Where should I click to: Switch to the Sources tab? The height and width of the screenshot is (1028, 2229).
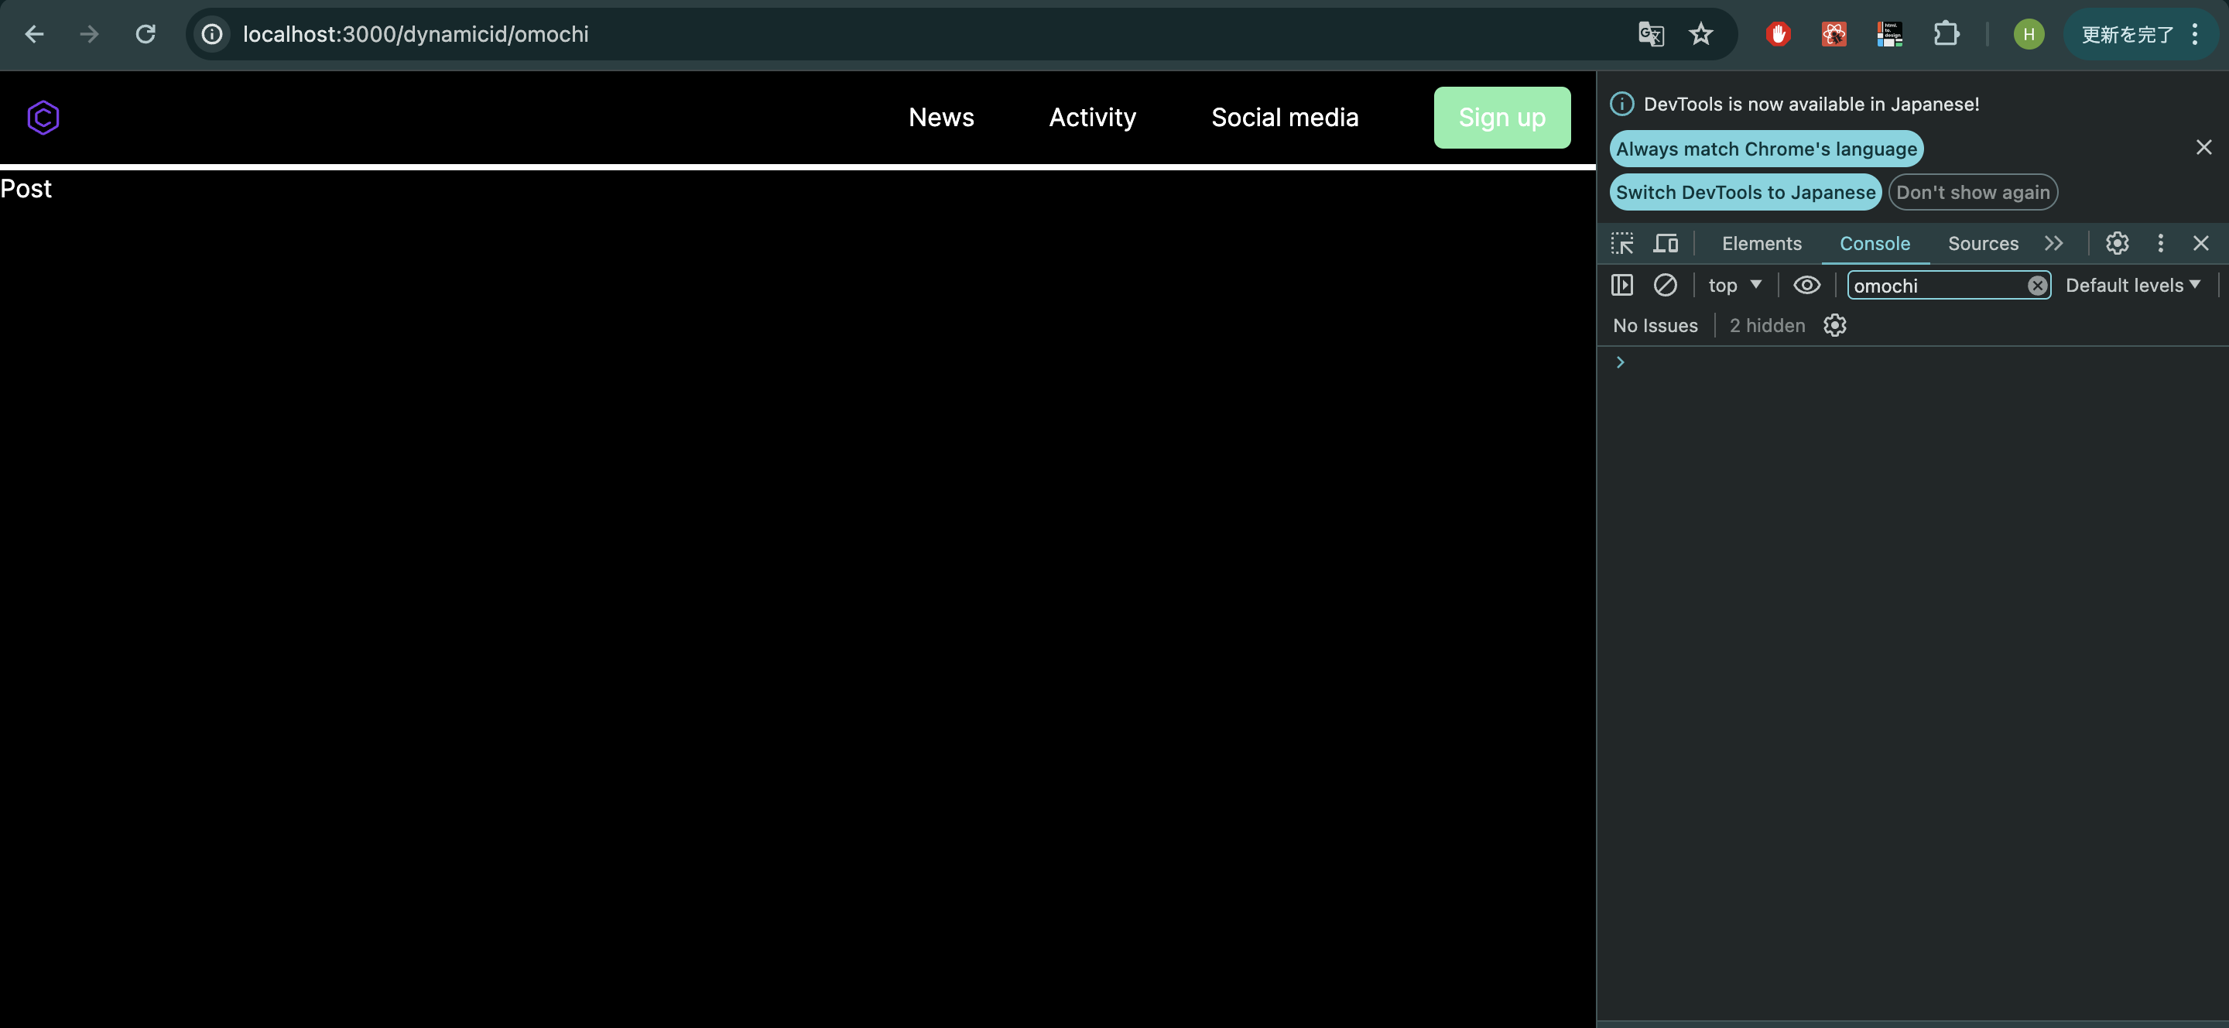pos(1982,243)
